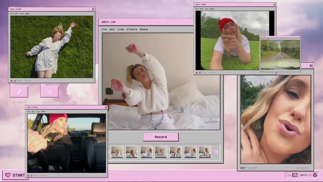Open Effects menu in BOOTH_CAM window
The image size is (323, 182).
pos(132,29)
